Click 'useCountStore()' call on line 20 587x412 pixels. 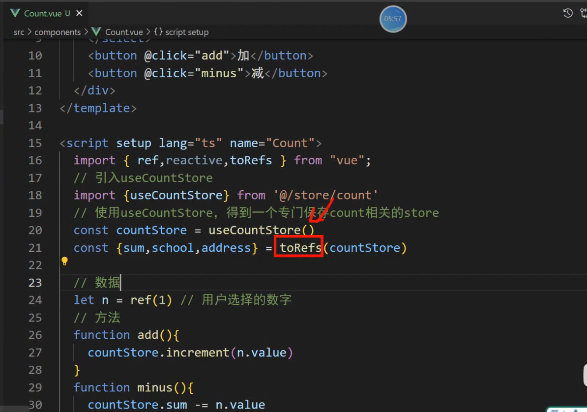[262, 230]
